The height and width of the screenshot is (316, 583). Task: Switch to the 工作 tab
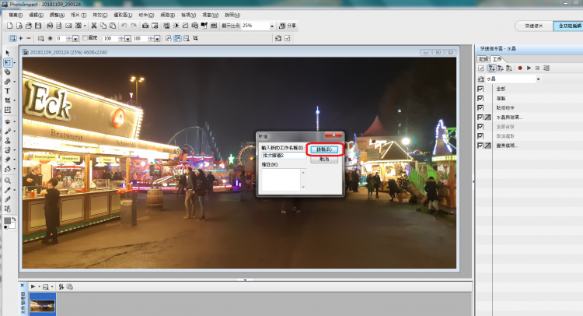coord(497,58)
